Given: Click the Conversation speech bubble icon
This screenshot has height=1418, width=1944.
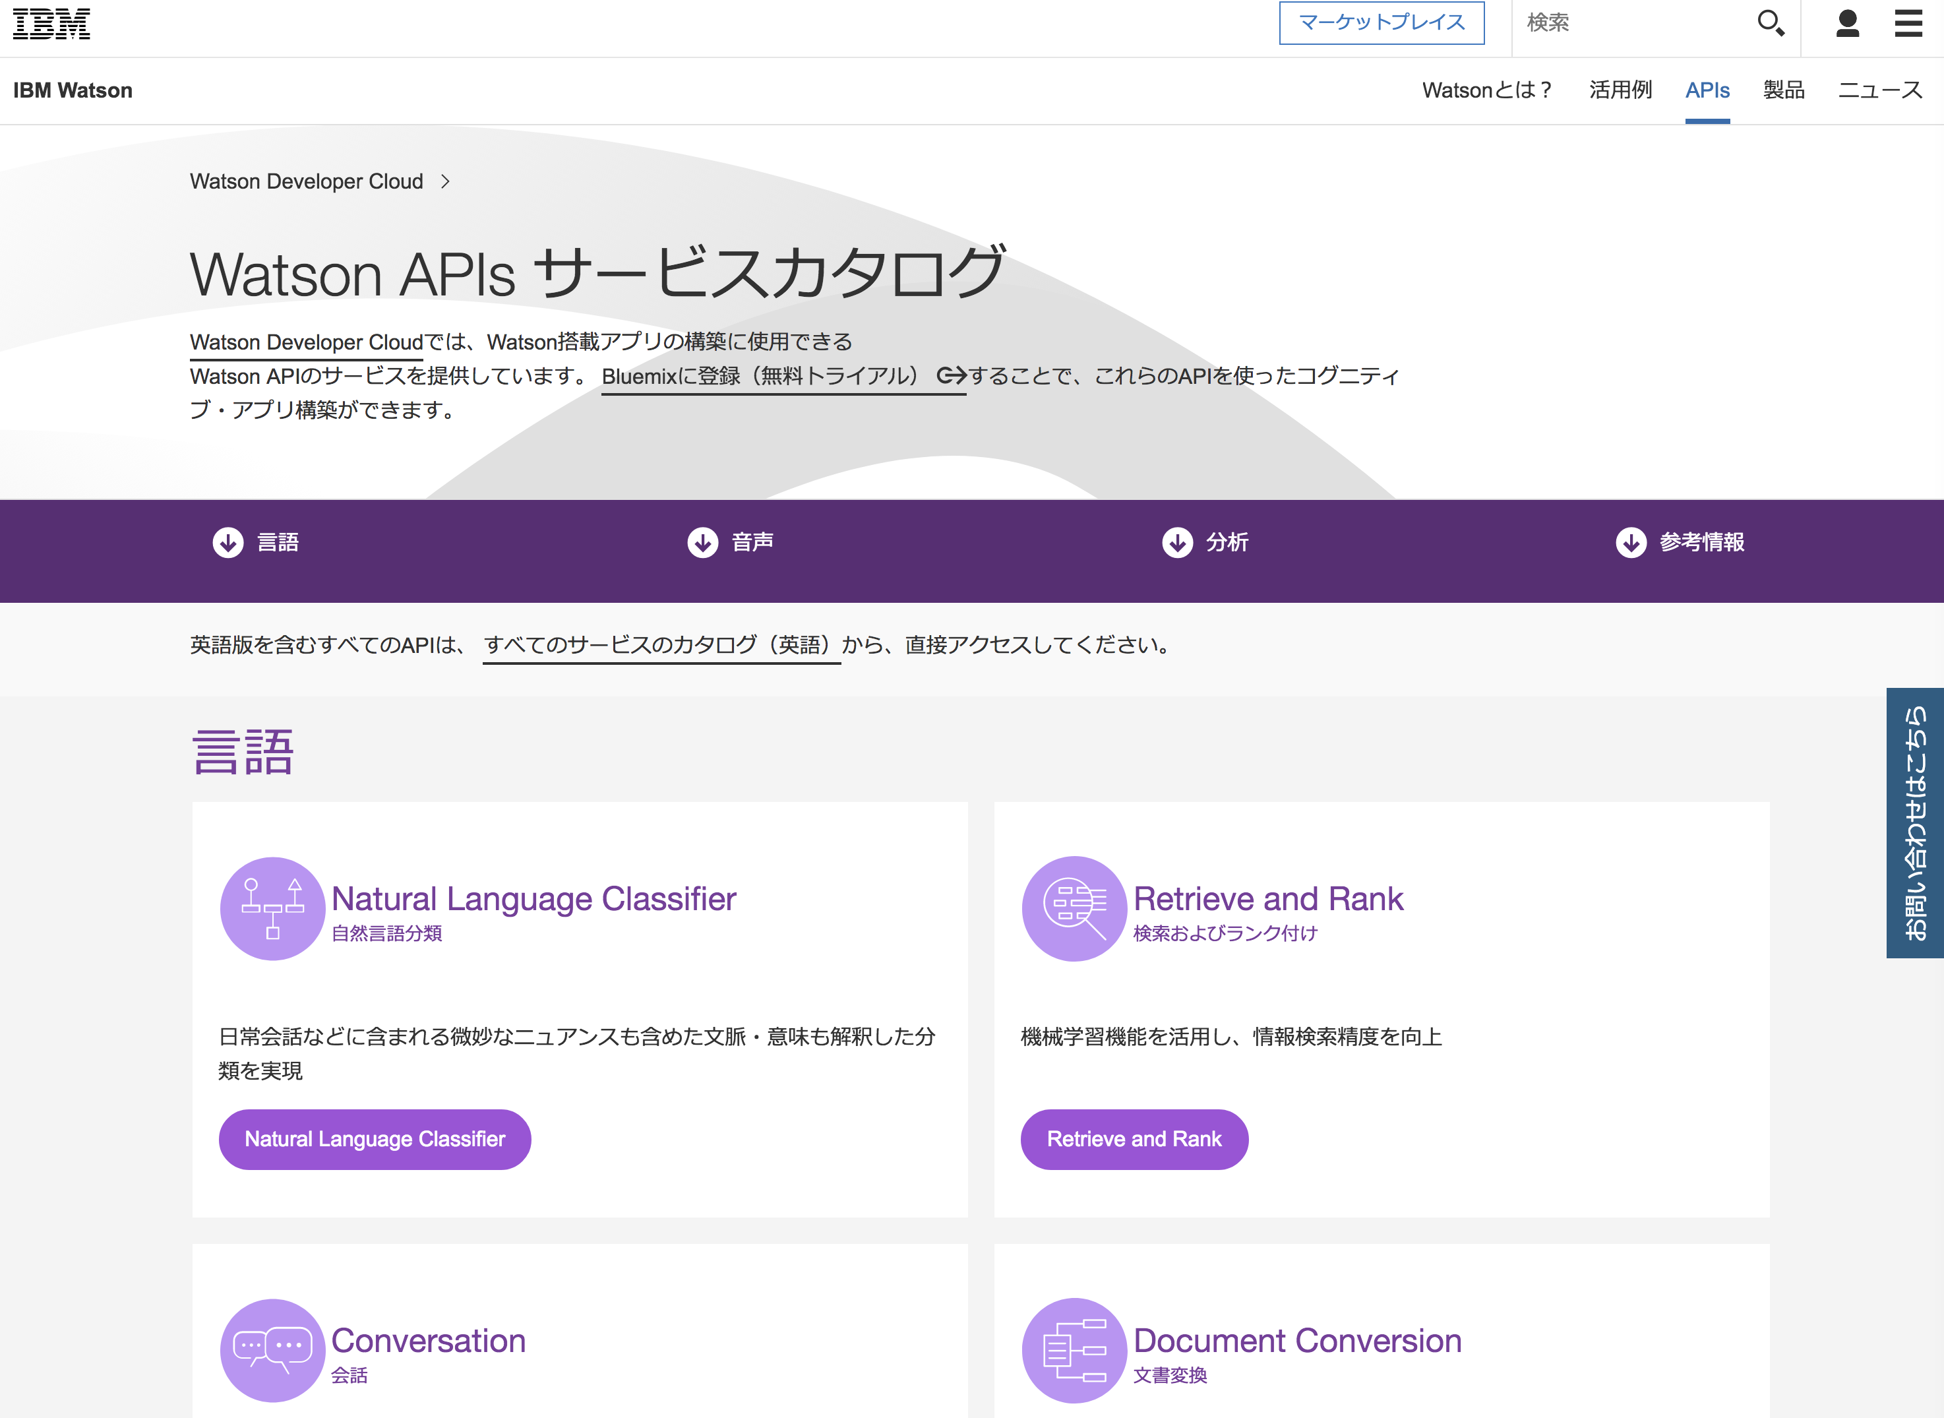Looking at the screenshot, I should pos(272,1349).
